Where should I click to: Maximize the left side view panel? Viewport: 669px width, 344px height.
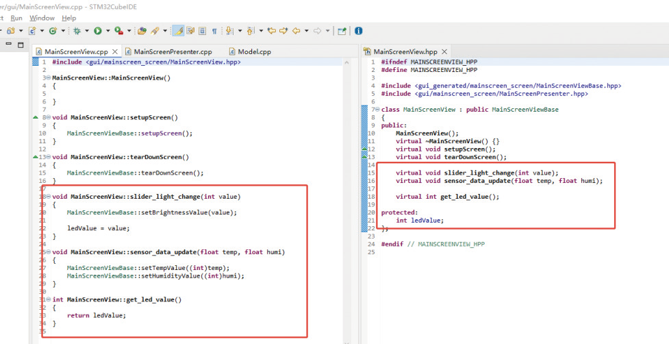click(x=21, y=45)
